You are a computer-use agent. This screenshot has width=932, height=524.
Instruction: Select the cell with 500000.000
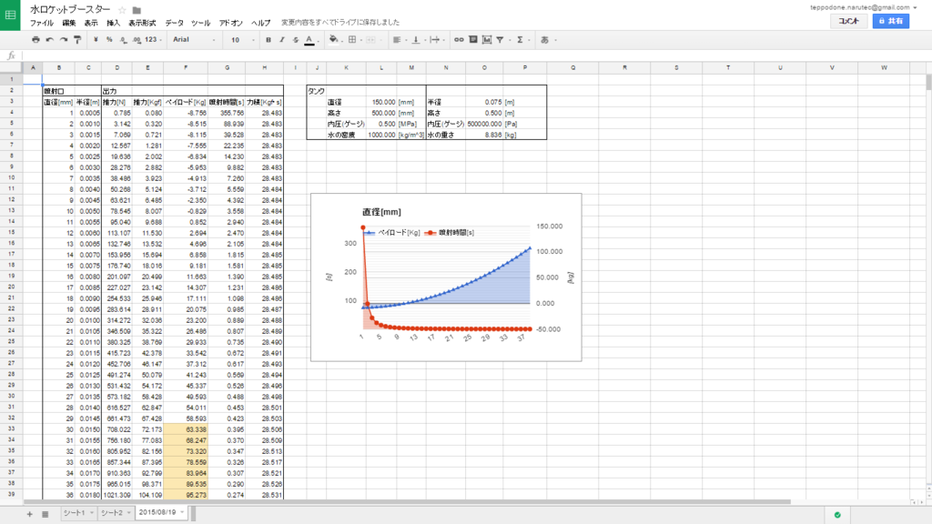click(x=484, y=124)
